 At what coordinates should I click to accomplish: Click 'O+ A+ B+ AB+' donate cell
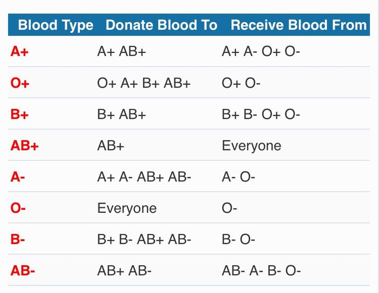click(x=144, y=83)
